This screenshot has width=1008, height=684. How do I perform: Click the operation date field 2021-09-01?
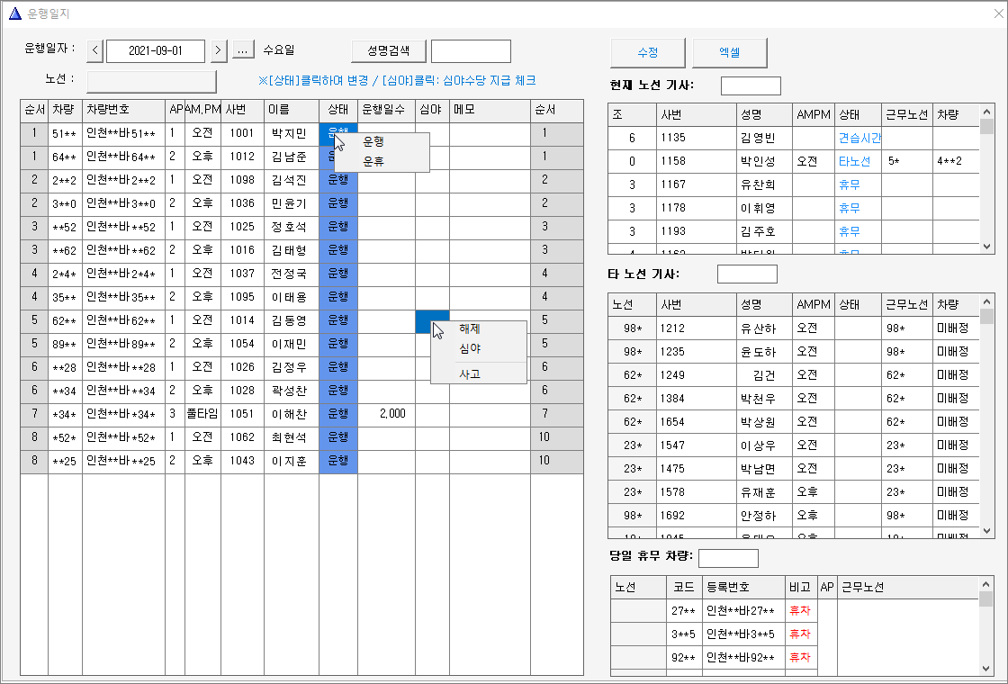(156, 51)
